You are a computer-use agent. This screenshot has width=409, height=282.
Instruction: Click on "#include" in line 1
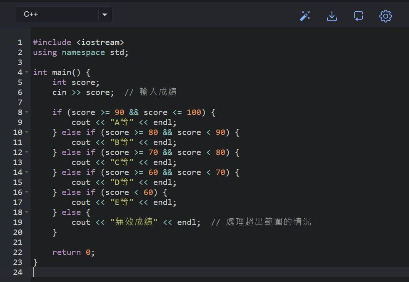(52, 42)
